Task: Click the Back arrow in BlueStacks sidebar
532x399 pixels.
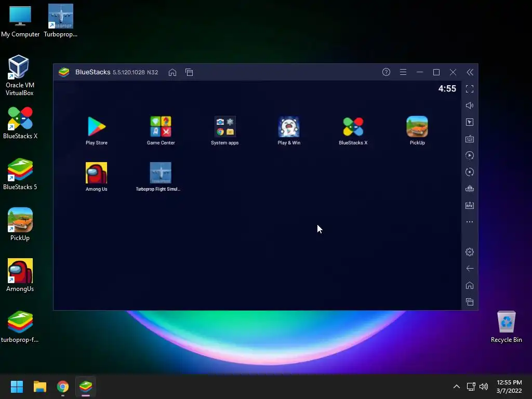Action: point(470,269)
